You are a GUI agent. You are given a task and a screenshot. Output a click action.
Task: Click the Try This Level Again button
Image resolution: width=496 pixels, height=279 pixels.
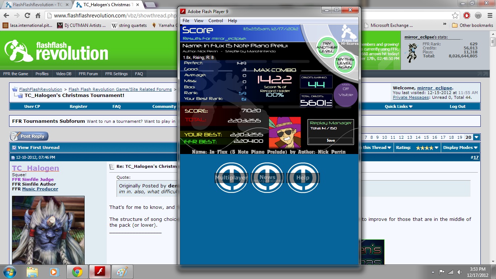point(344,63)
